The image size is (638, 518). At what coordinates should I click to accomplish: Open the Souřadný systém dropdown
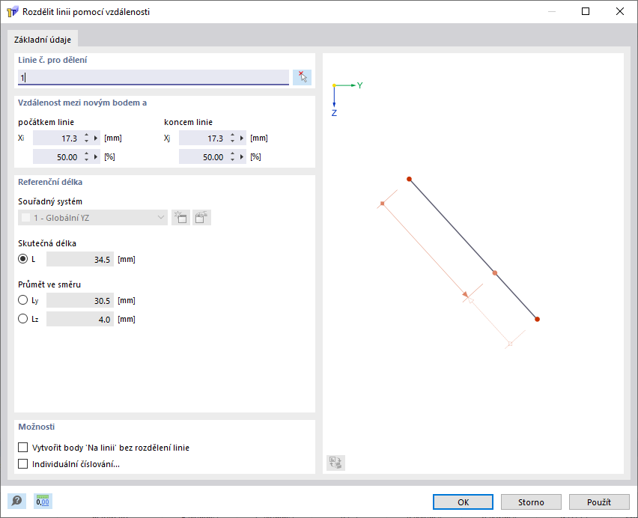pyautogui.click(x=93, y=218)
